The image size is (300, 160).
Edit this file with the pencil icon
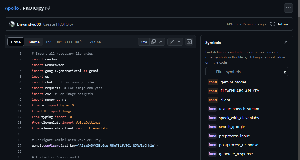172,42
